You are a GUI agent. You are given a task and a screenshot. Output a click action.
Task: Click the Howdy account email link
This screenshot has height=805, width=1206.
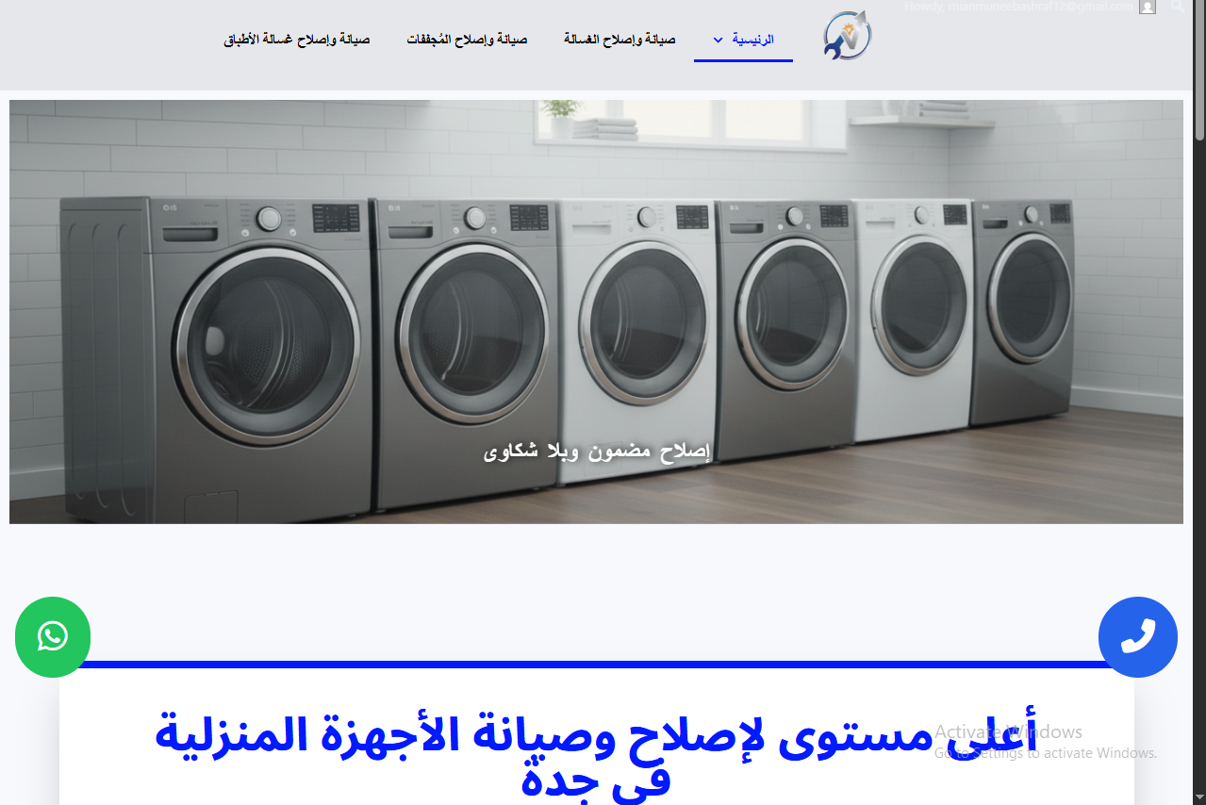coord(1018,7)
